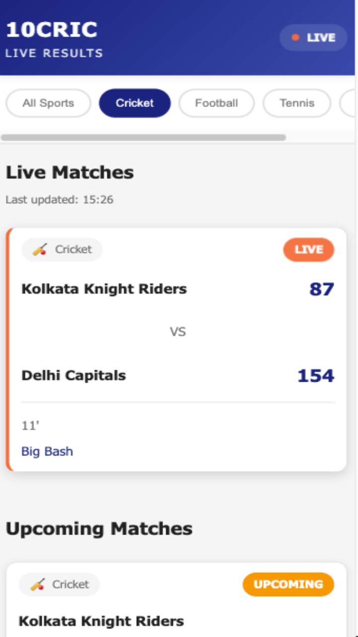The width and height of the screenshot is (358, 637).
Task: Click the cricket bat icon in live match card
Action: tap(40, 250)
